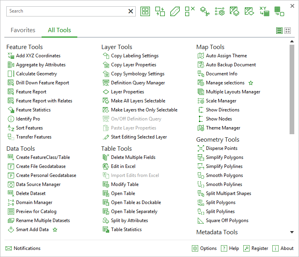This screenshot has height=257, width=299.
Task: Click the scrollbar down arrow
Action: click(292, 232)
